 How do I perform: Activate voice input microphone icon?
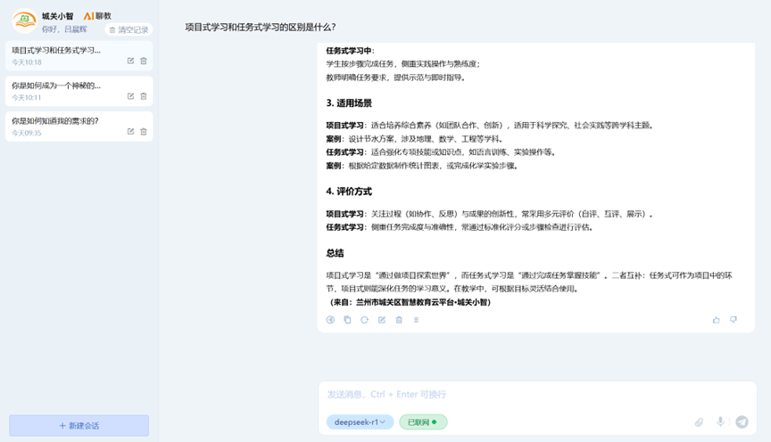(720, 422)
